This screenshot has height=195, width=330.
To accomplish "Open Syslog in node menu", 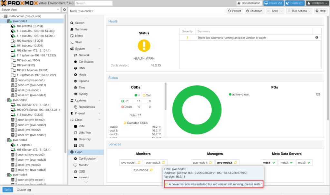I will tap(83, 94).
